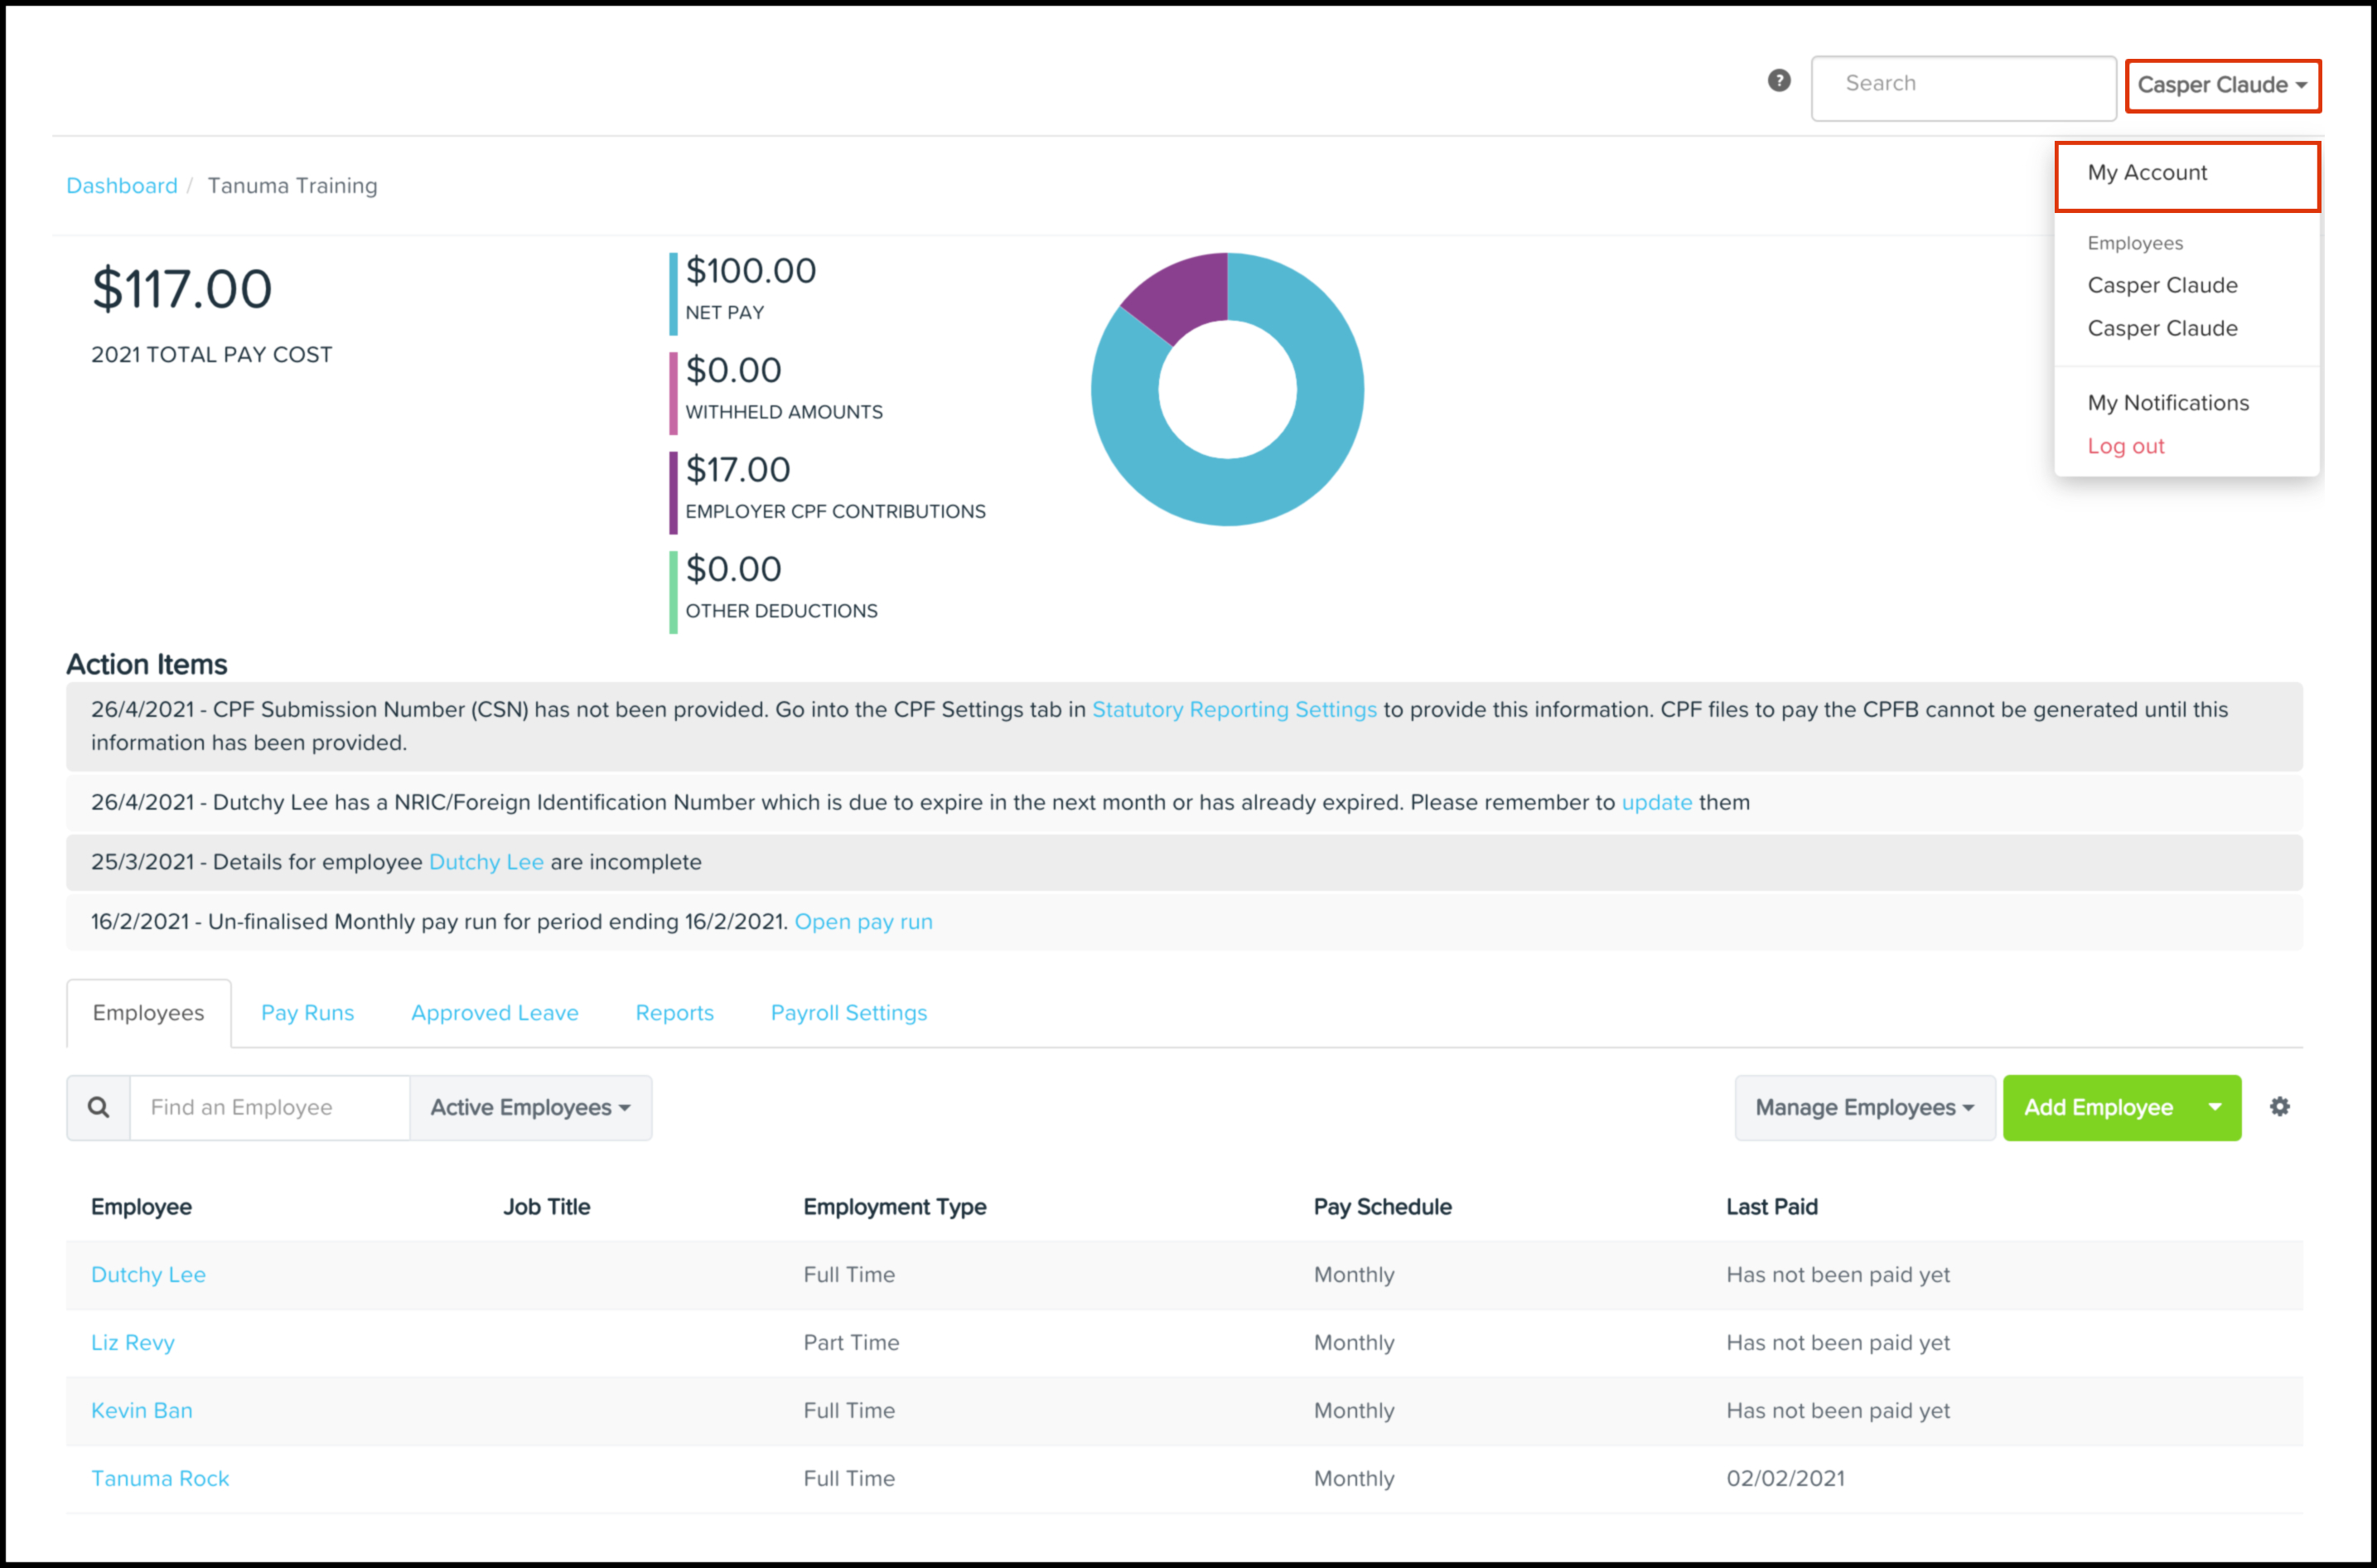Click Log out in user menu

[2125, 446]
